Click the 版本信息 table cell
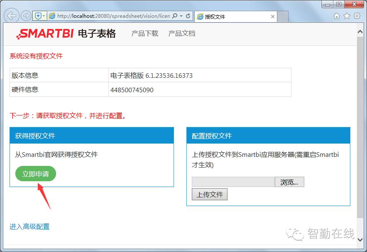This screenshot has width=367, height=252. click(x=59, y=75)
